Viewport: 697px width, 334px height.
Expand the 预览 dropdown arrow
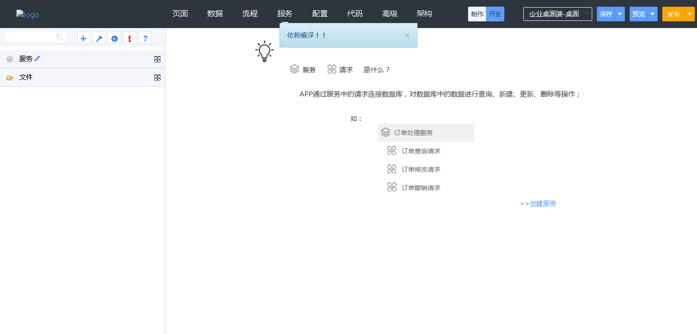[x=653, y=14]
